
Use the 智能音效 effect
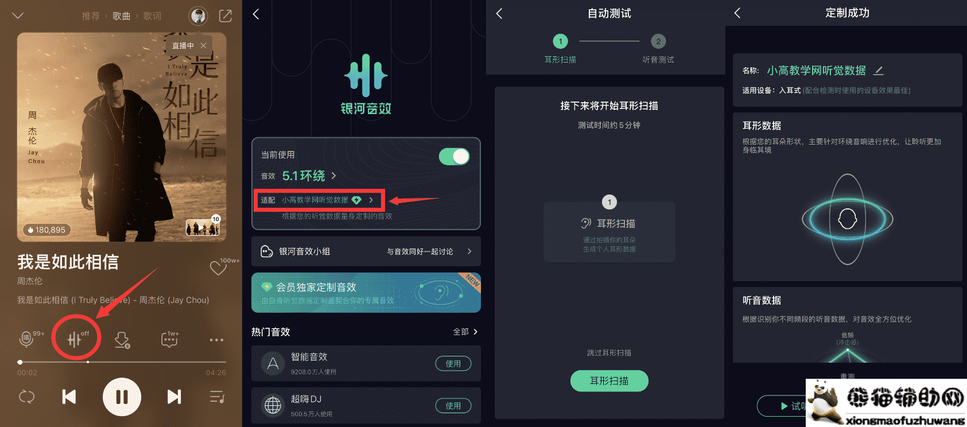[453, 363]
